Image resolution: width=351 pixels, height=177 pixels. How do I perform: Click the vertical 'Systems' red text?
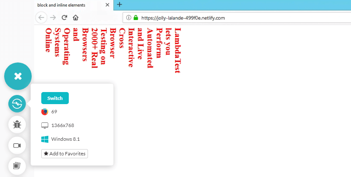point(57,42)
